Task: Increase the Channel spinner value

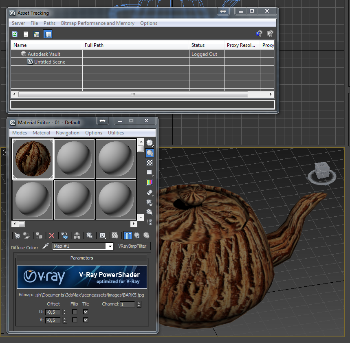Action: pos(139,303)
